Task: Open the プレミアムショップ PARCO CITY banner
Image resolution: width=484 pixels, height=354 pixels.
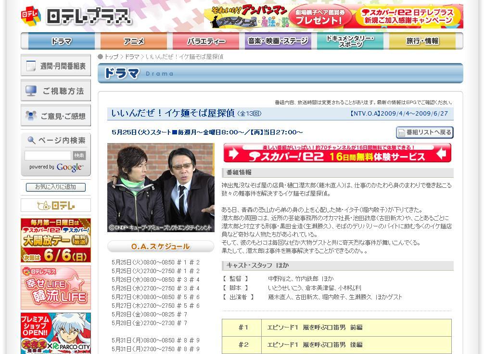Action: pyautogui.click(x=56, y=333)
